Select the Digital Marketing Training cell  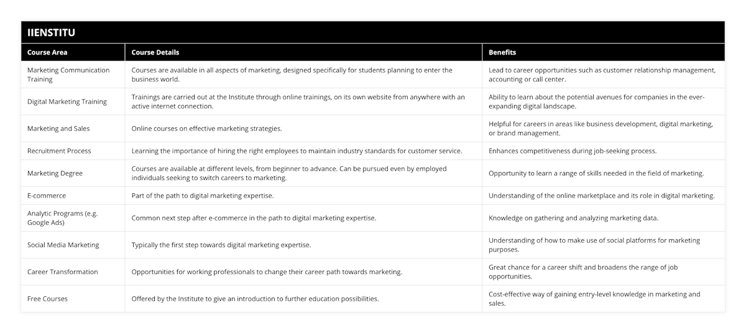pos(67,102)
